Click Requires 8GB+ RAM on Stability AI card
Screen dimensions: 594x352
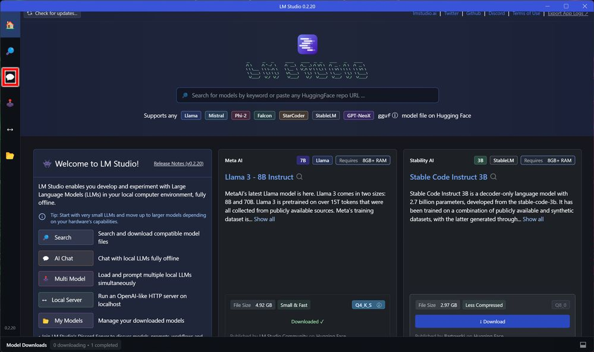[548, 161]
